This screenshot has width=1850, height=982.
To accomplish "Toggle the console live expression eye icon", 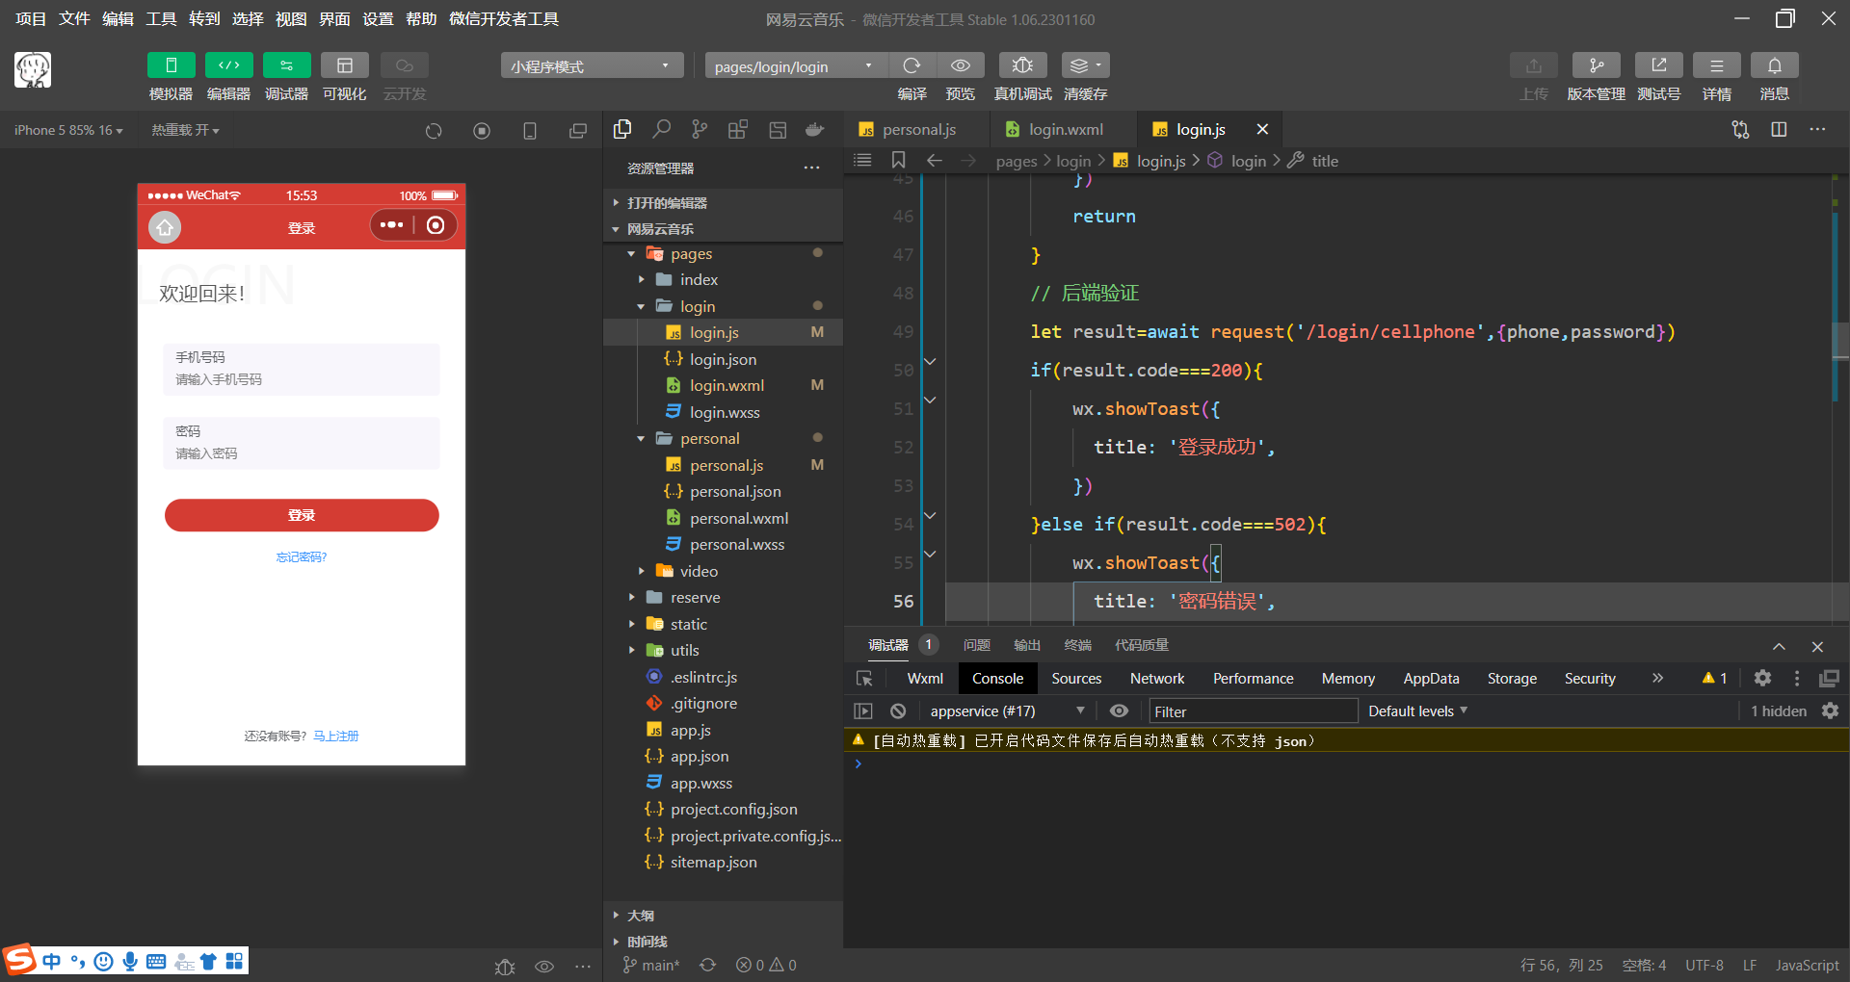I will point(1119,711).
